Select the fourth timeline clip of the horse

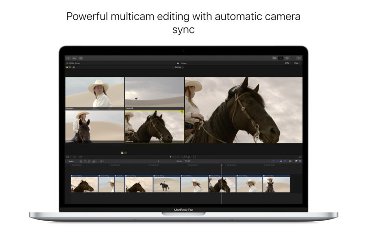coord(139,184)
